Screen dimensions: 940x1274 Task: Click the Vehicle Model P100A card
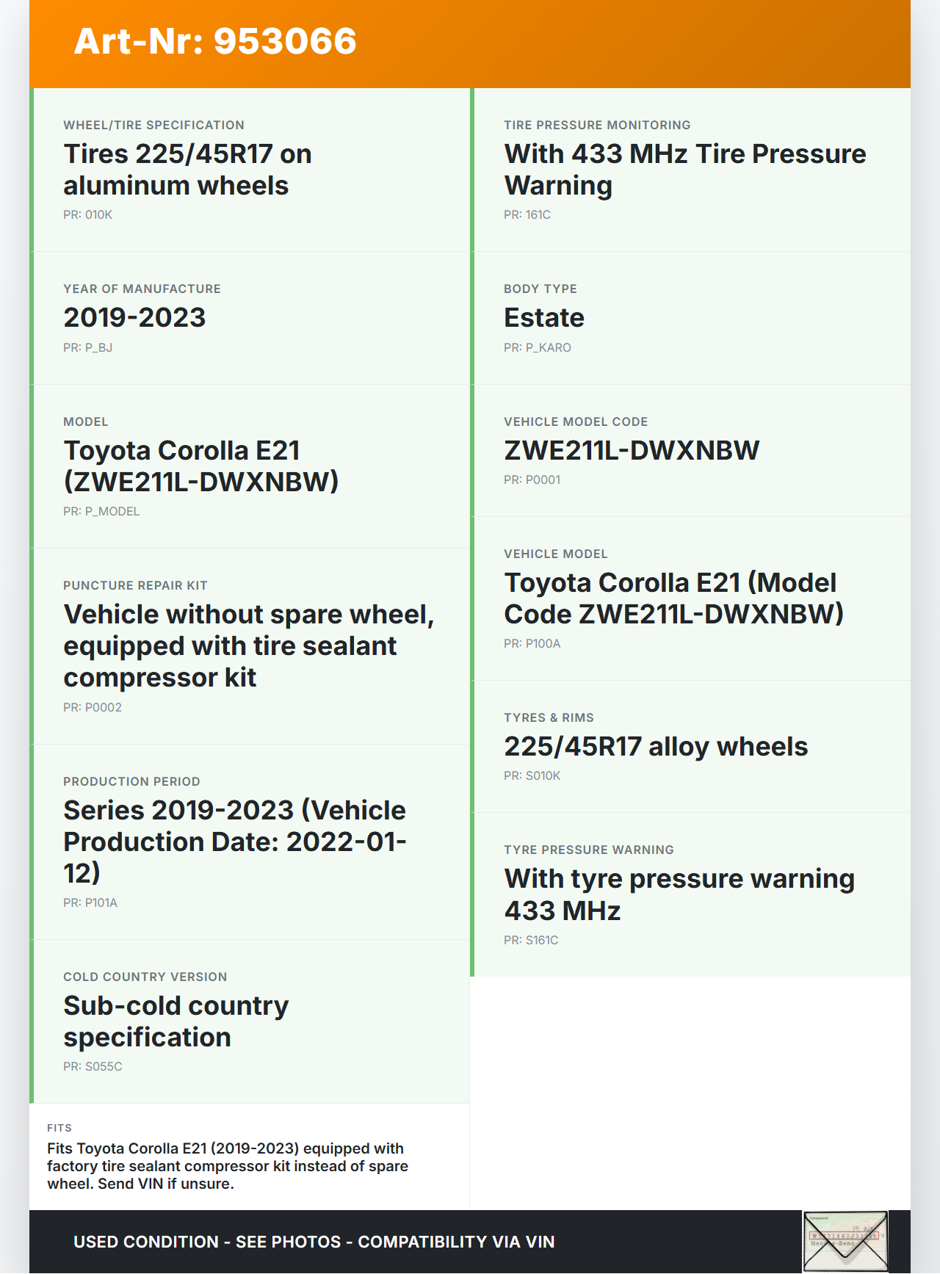click(691, 598)
